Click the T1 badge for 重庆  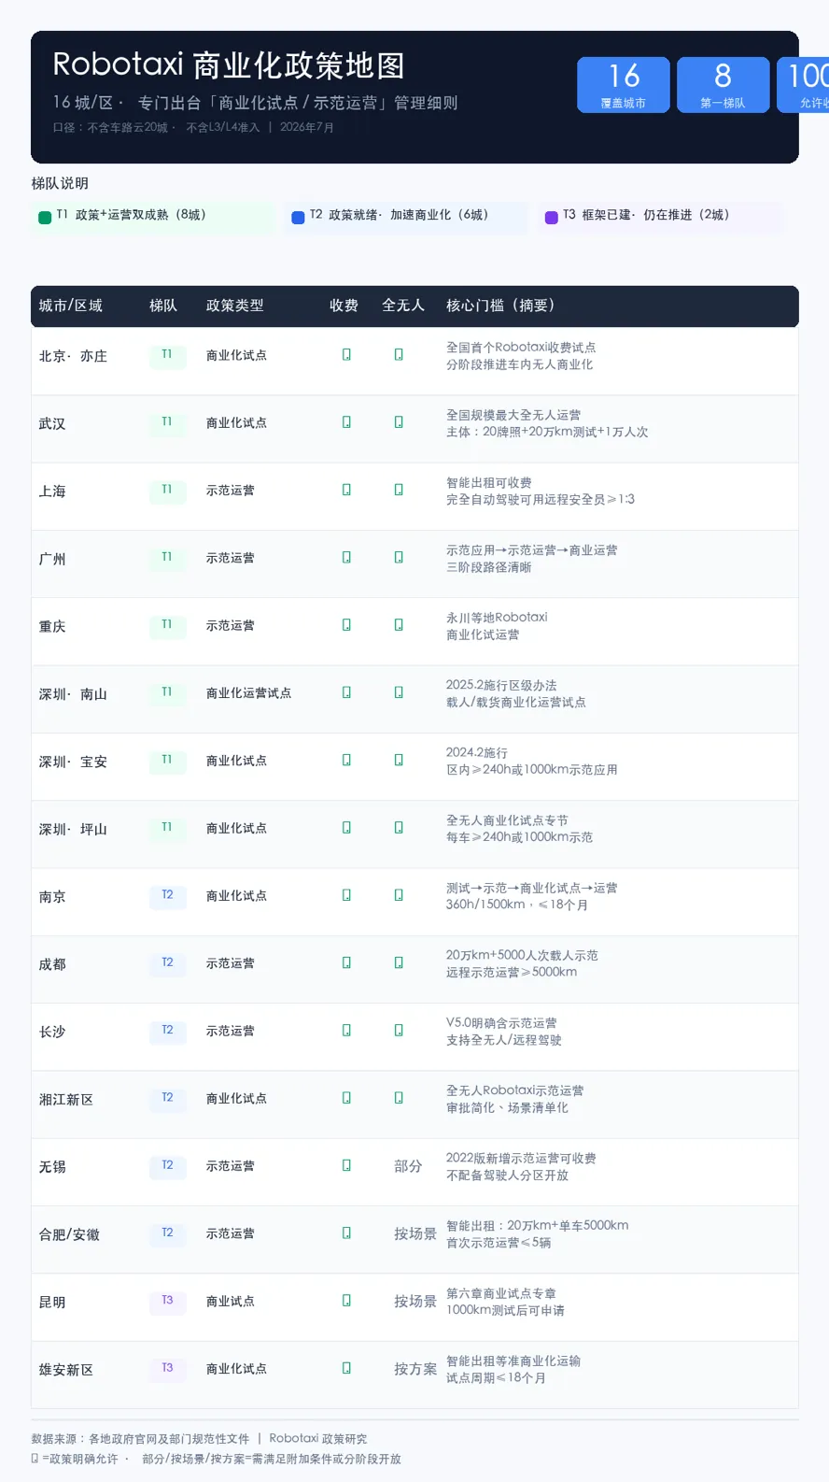tap(167, 625)
